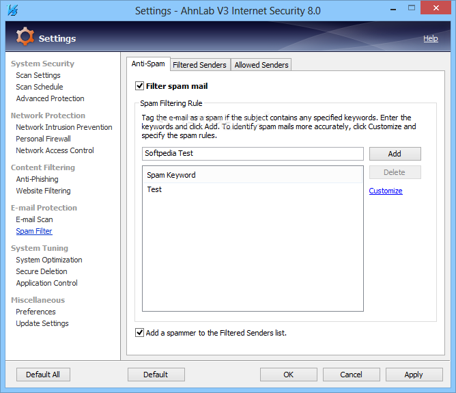The width and height of the screenshot is (456, 393).
Task: Open Website Filtering settings
Action: point(43,191)
